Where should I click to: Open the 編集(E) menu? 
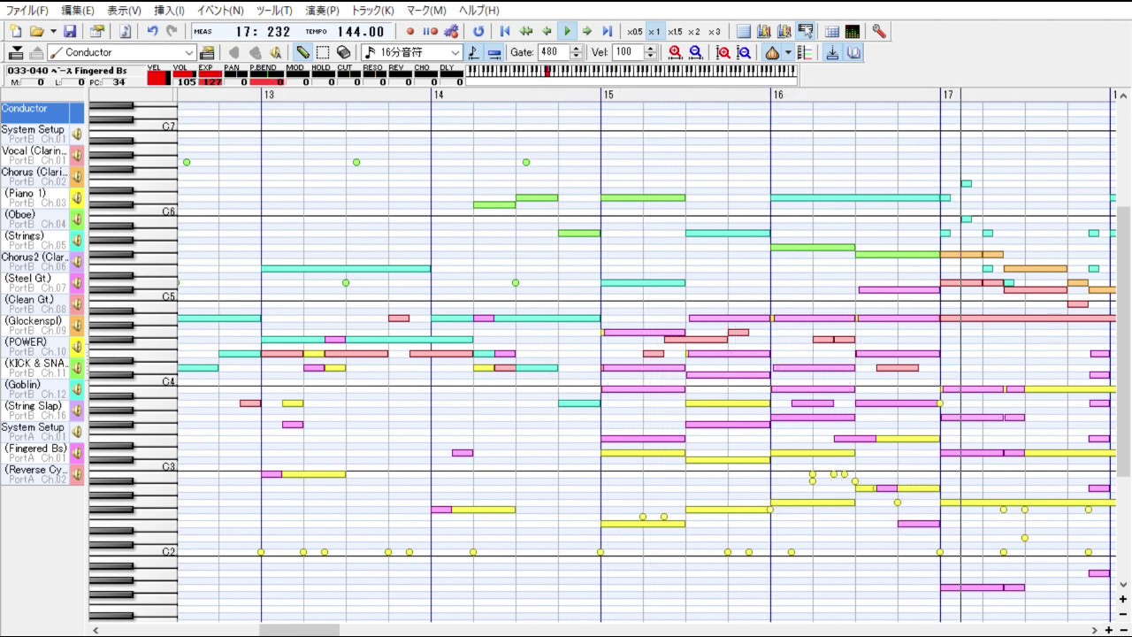(78, 11)
